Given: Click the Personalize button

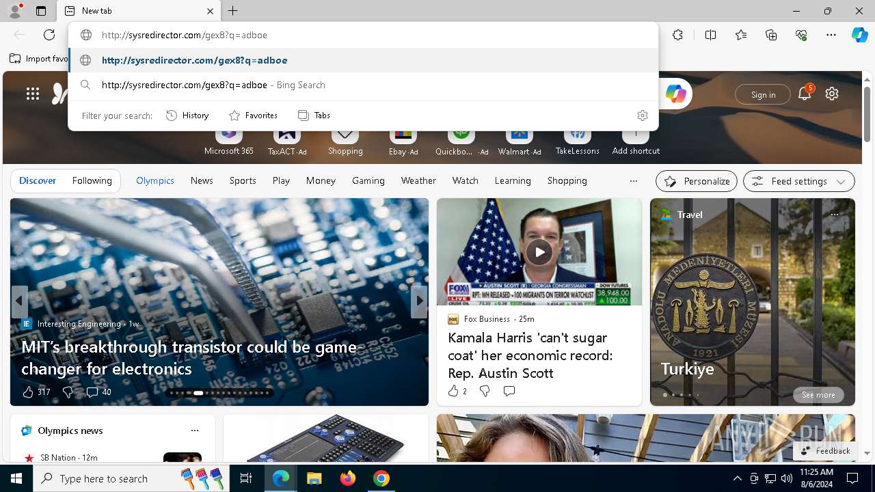Looking at the screenshot, I should [696, 181].
